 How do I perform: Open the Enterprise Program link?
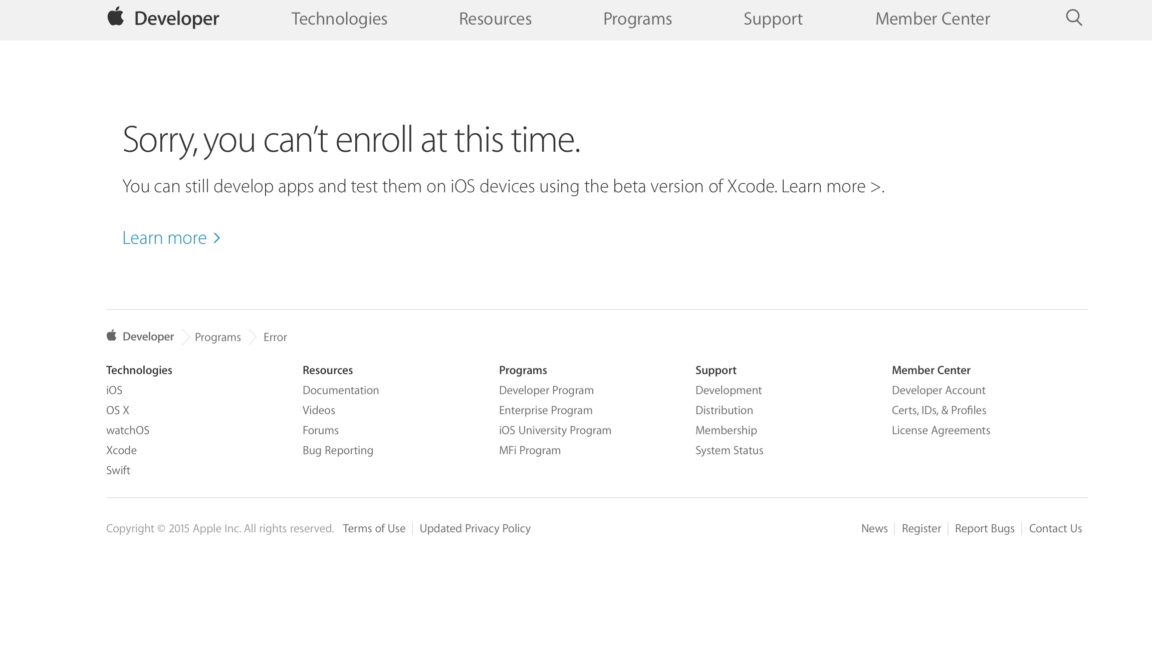[x=546, y=410]
